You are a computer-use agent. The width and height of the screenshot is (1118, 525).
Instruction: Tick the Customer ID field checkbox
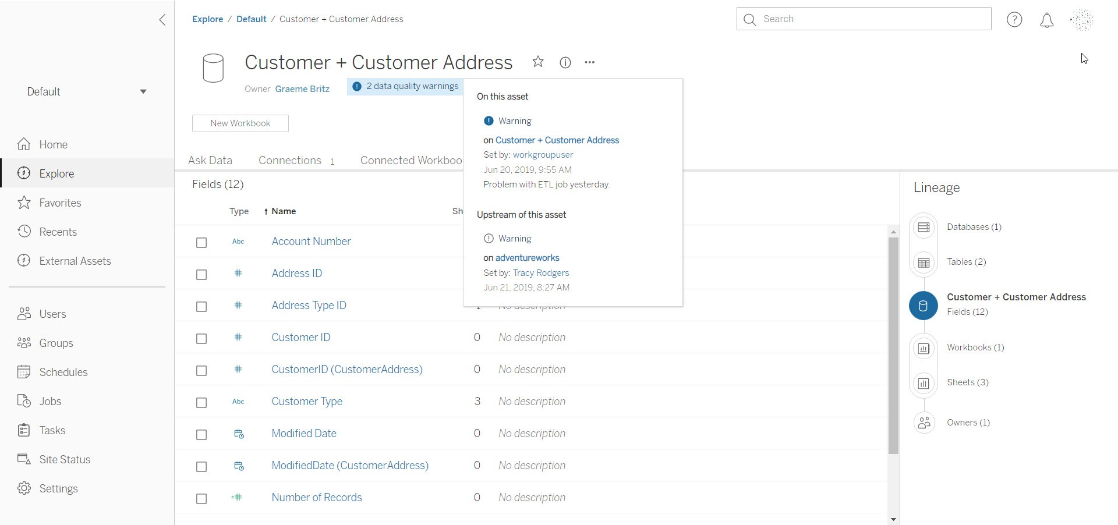coord(201,338)
